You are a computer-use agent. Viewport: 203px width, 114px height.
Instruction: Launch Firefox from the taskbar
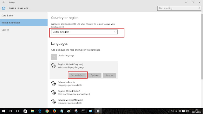click(54, 111)
